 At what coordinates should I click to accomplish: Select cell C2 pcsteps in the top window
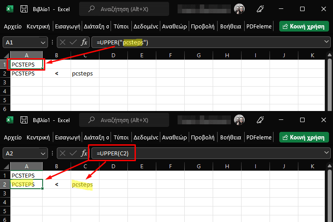[85, 74]
